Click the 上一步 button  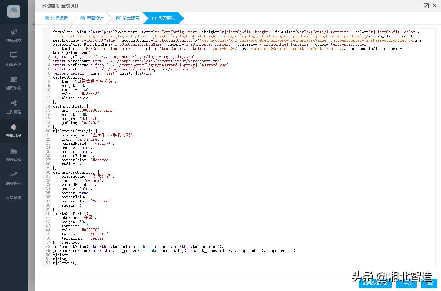406,284
